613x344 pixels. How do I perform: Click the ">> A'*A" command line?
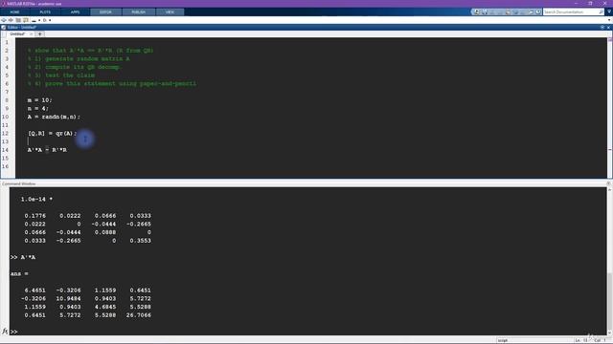23,257
